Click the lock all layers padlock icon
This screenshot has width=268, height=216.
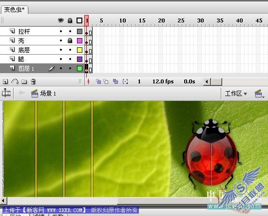[70, 20]
